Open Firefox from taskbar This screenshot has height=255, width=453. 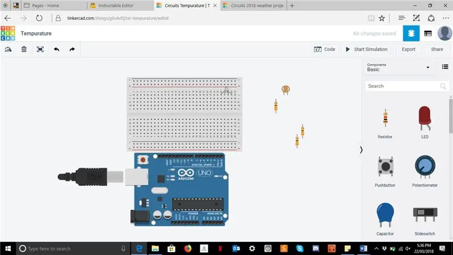pos(188,248)
